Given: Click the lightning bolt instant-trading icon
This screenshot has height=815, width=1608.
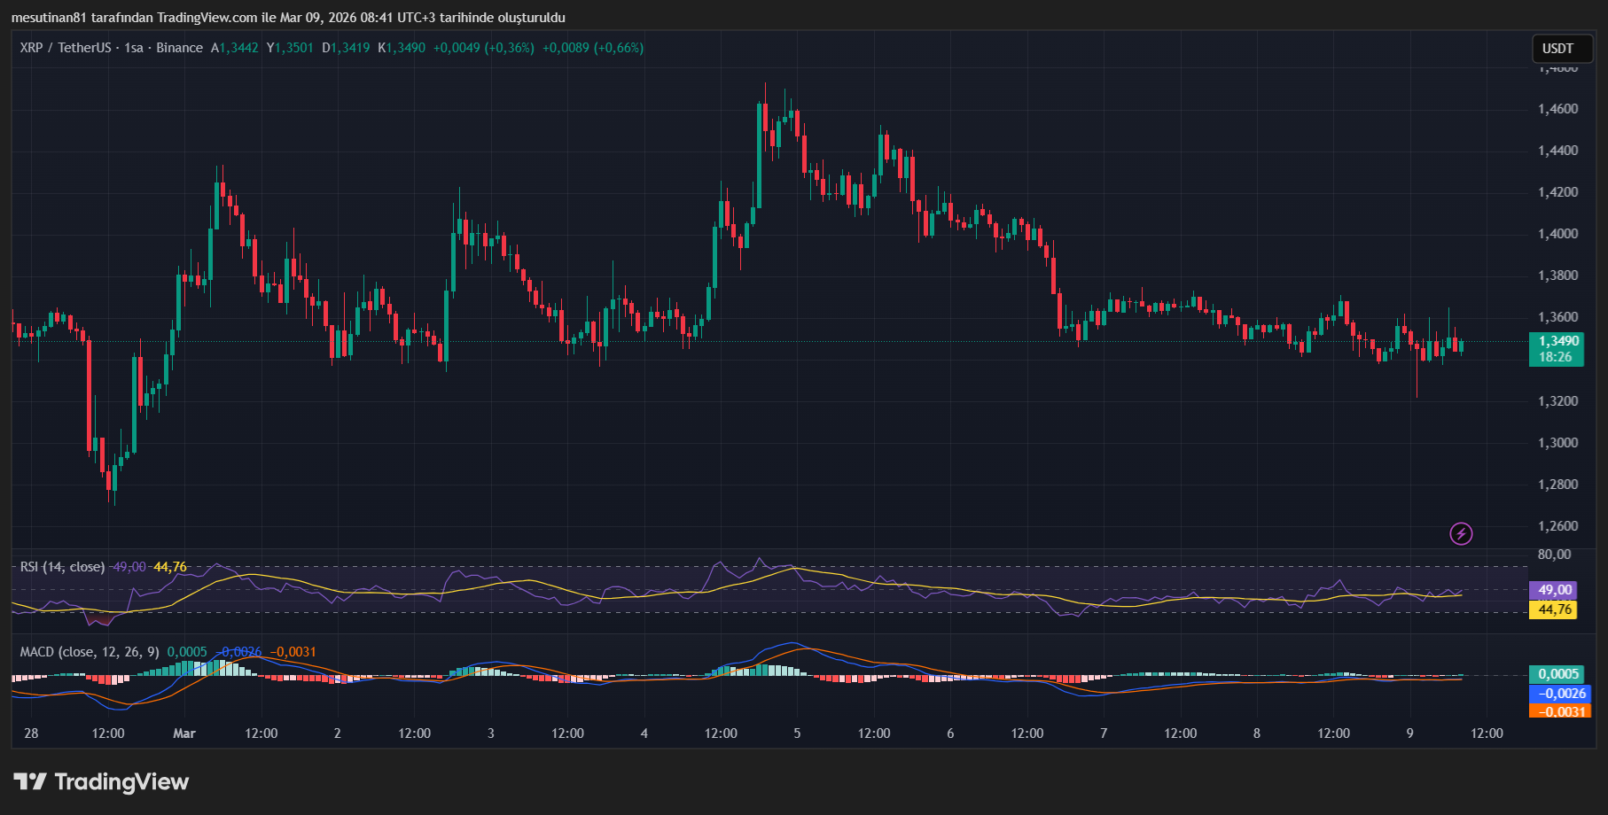Looking at the screenshot, I should coord(1462,532).
